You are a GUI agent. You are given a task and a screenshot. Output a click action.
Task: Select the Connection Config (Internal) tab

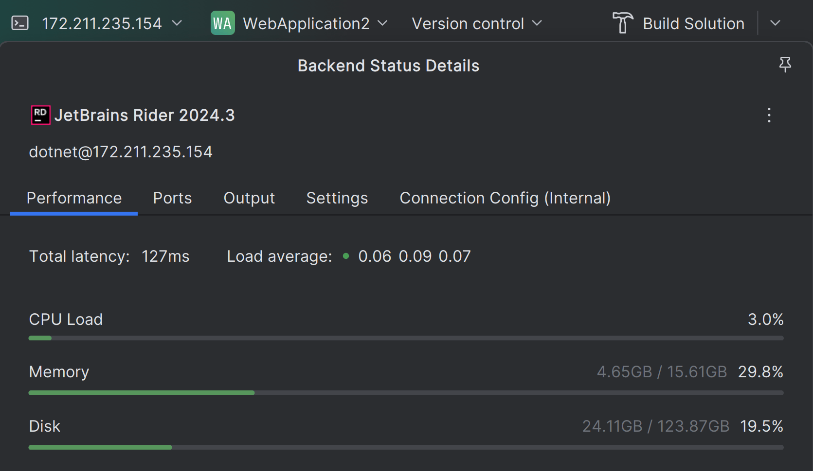(505, 198)
